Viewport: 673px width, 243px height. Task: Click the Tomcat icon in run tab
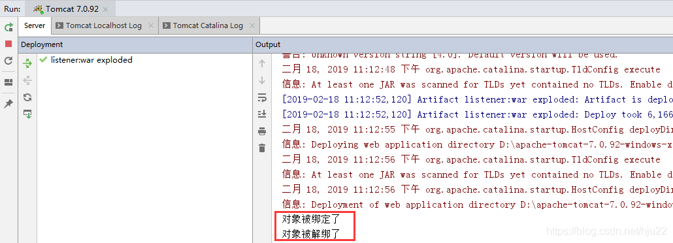coord(38,9)
